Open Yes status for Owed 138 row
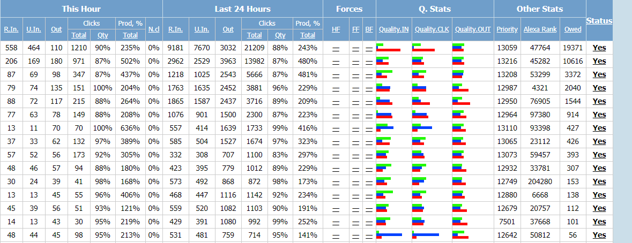 click(x=599, y=195)
